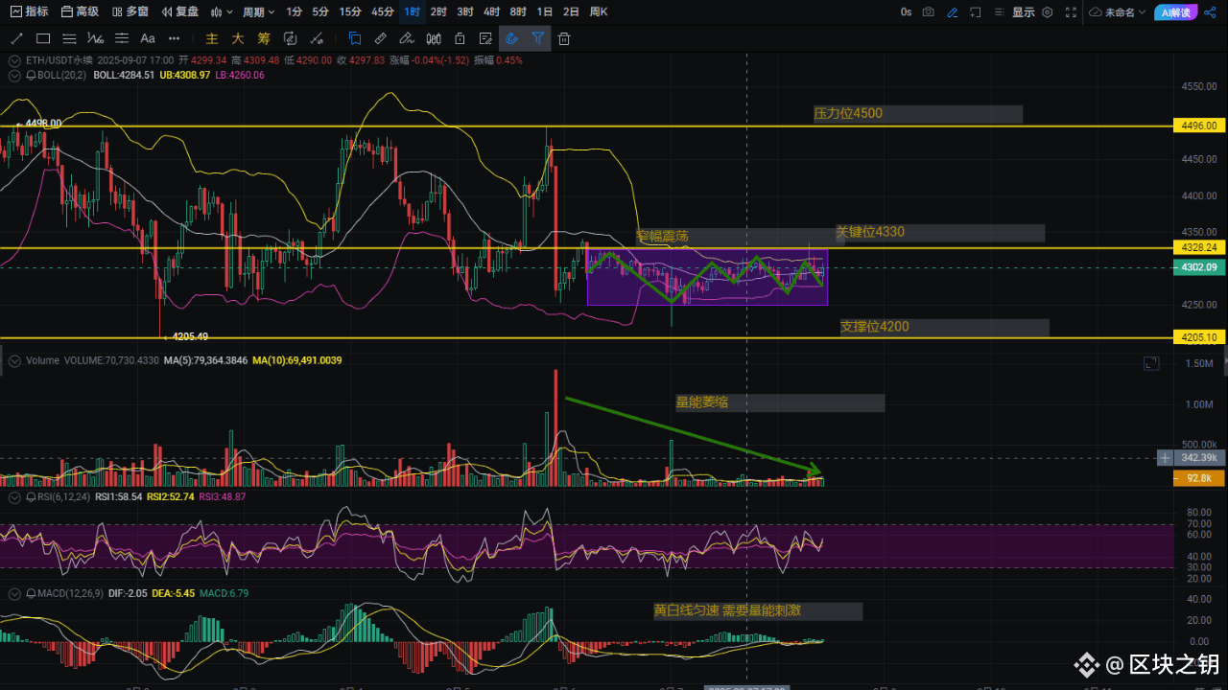This screenshot has width=1228, height=690.
Task: Open the 指标 indicators menu
Action: click(x=29, y=11)
